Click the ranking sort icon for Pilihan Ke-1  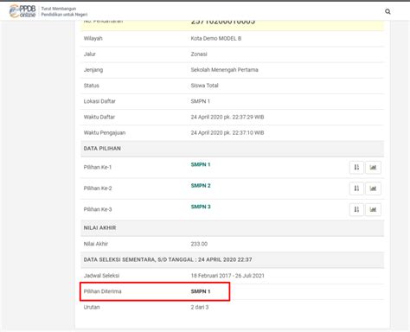[356, 168]
